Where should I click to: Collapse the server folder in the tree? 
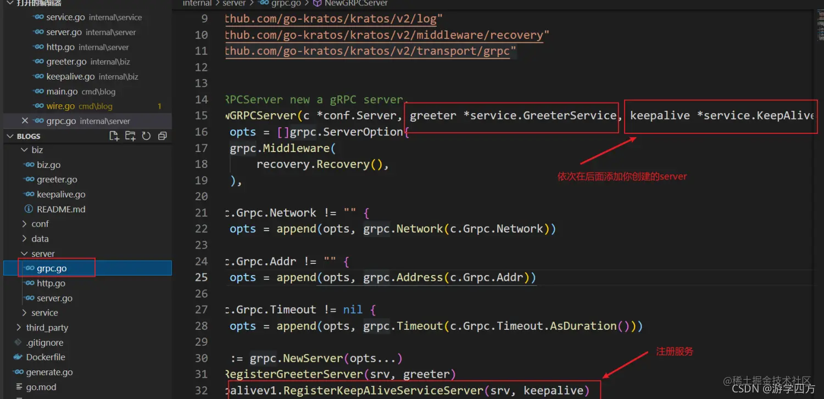(24, 254)
